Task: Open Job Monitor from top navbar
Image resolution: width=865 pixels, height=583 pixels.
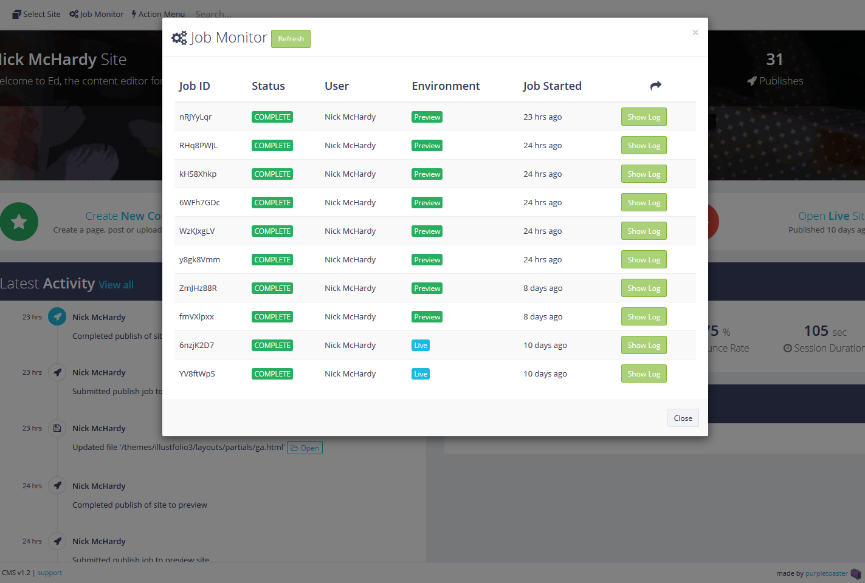Action: click(96, 14)
